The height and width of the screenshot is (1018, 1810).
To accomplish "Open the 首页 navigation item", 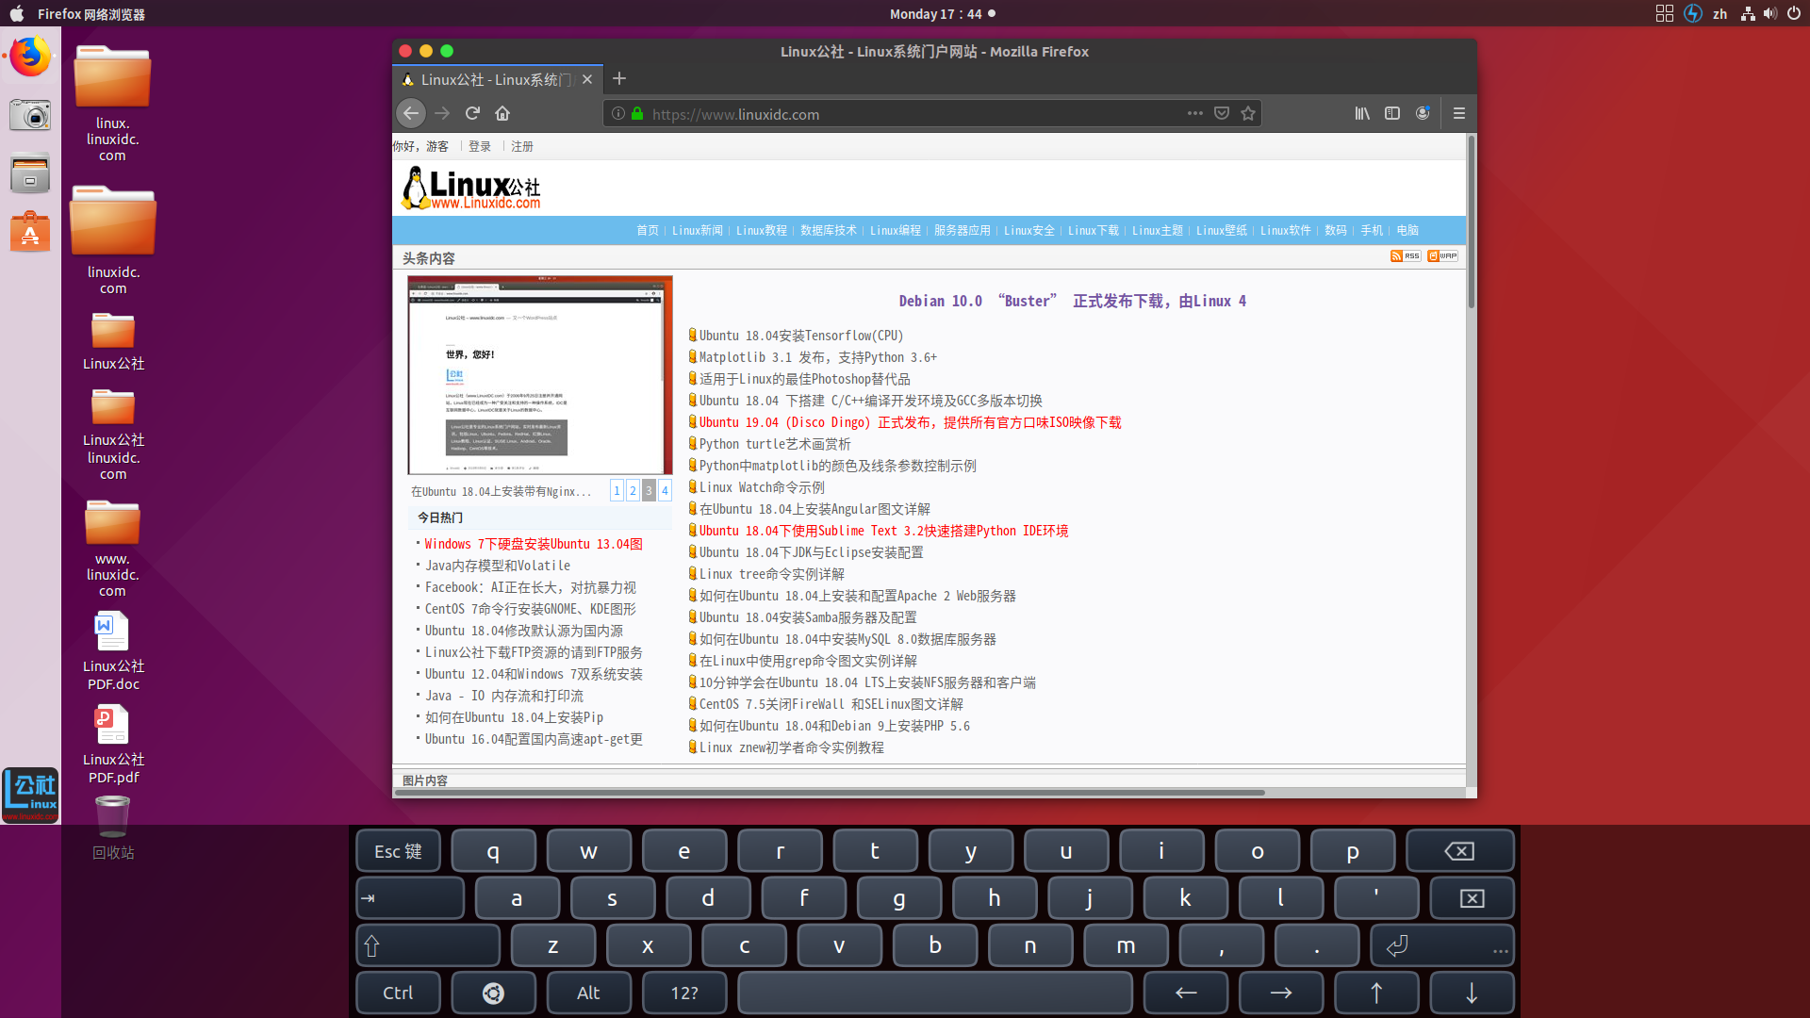I will 648,230.
